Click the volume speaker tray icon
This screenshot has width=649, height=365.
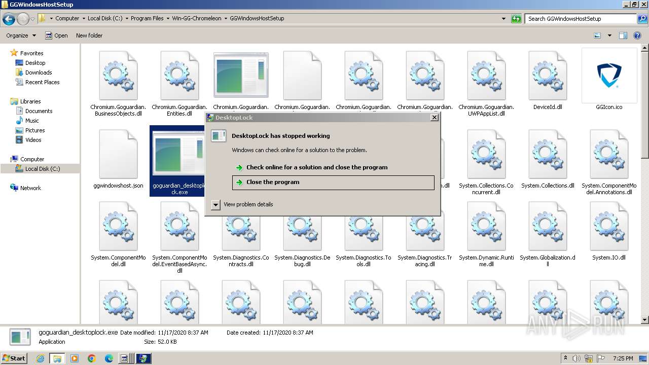[577, 358]
